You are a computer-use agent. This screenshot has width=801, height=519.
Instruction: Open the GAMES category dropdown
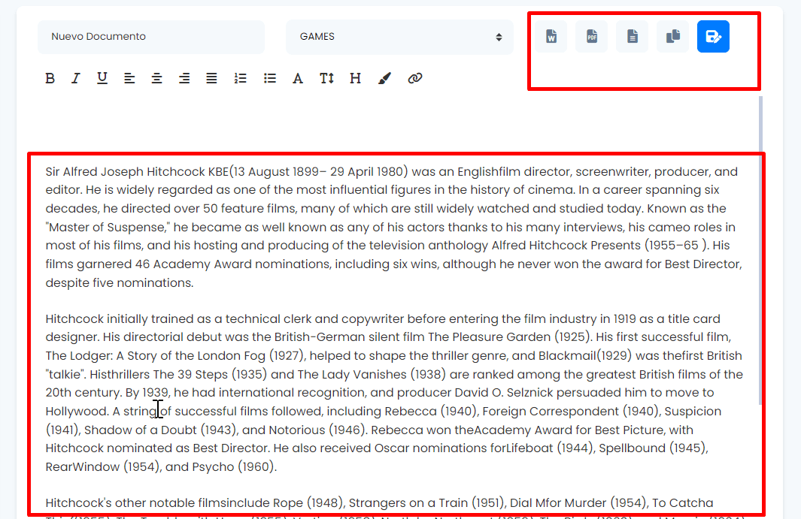tap(399, 37)
